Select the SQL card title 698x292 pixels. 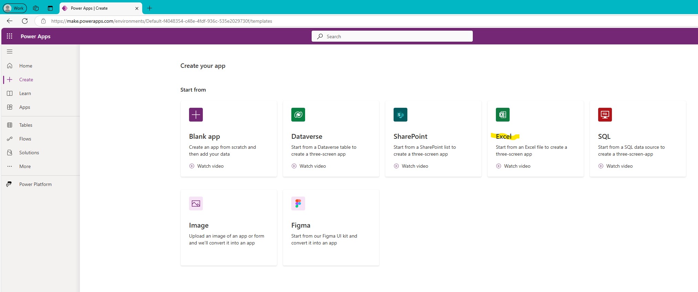pyautogui.click(x=604, y=136)
